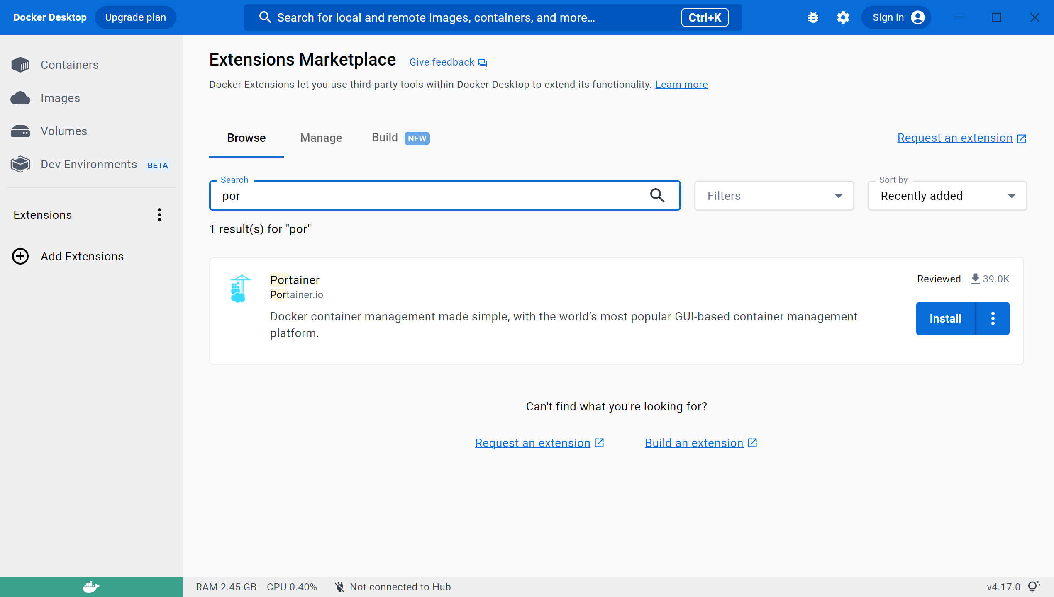Image resolution: width=1054 pixels, height=597 pixels.
Task: Click the Learn more link
Action: [x=681, y=85]
